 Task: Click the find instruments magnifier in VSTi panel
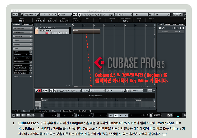163,28
